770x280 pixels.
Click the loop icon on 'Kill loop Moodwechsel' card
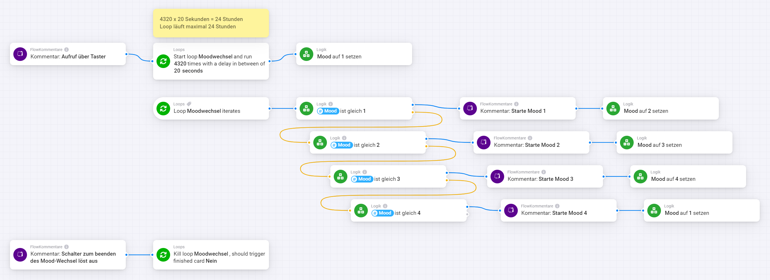[x=163, y=255]
